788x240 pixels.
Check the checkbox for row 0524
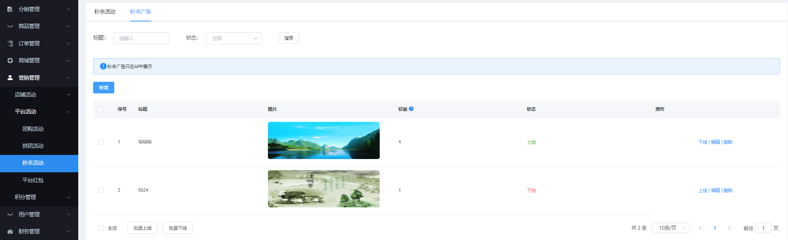tap(101, 190)
